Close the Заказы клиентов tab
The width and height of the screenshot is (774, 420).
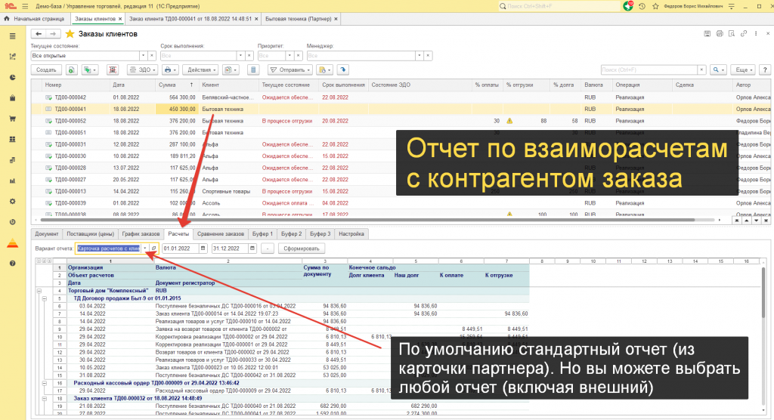point(120,19)
